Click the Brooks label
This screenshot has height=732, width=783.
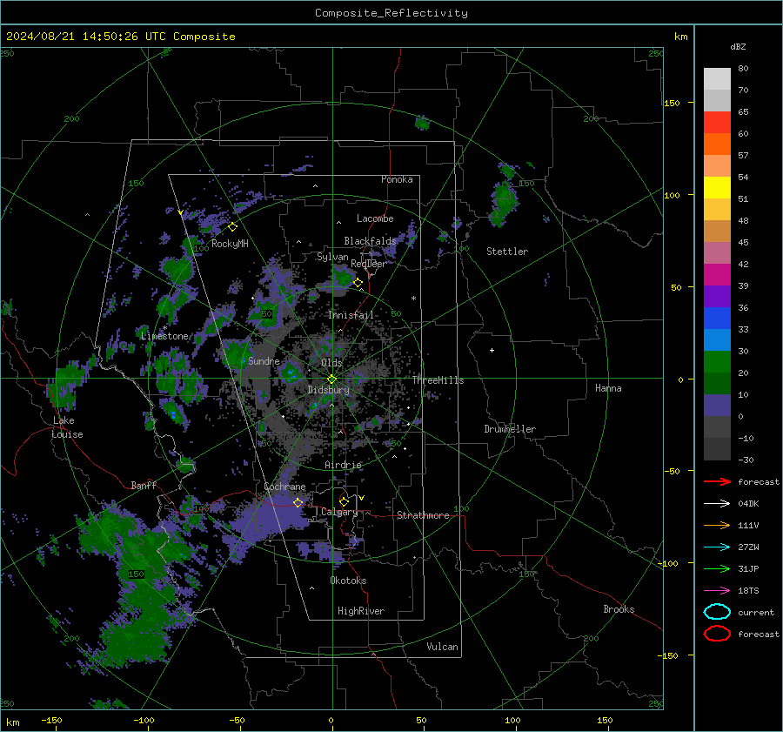(x=619, y=609)
